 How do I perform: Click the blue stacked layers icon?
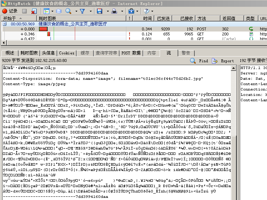pyautogui.click(x=59, y=11)
